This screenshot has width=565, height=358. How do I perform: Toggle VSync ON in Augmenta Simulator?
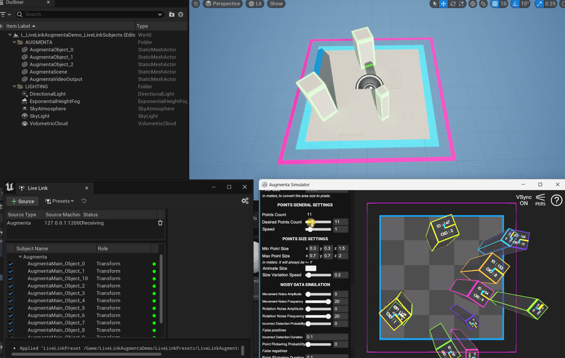(524, 200)
